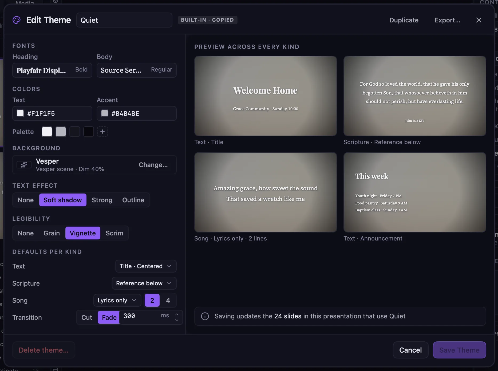This screenshot has height=371, width=498.
Task: Open the Heading font Playfair Display picker
Action: click(52, 70)
